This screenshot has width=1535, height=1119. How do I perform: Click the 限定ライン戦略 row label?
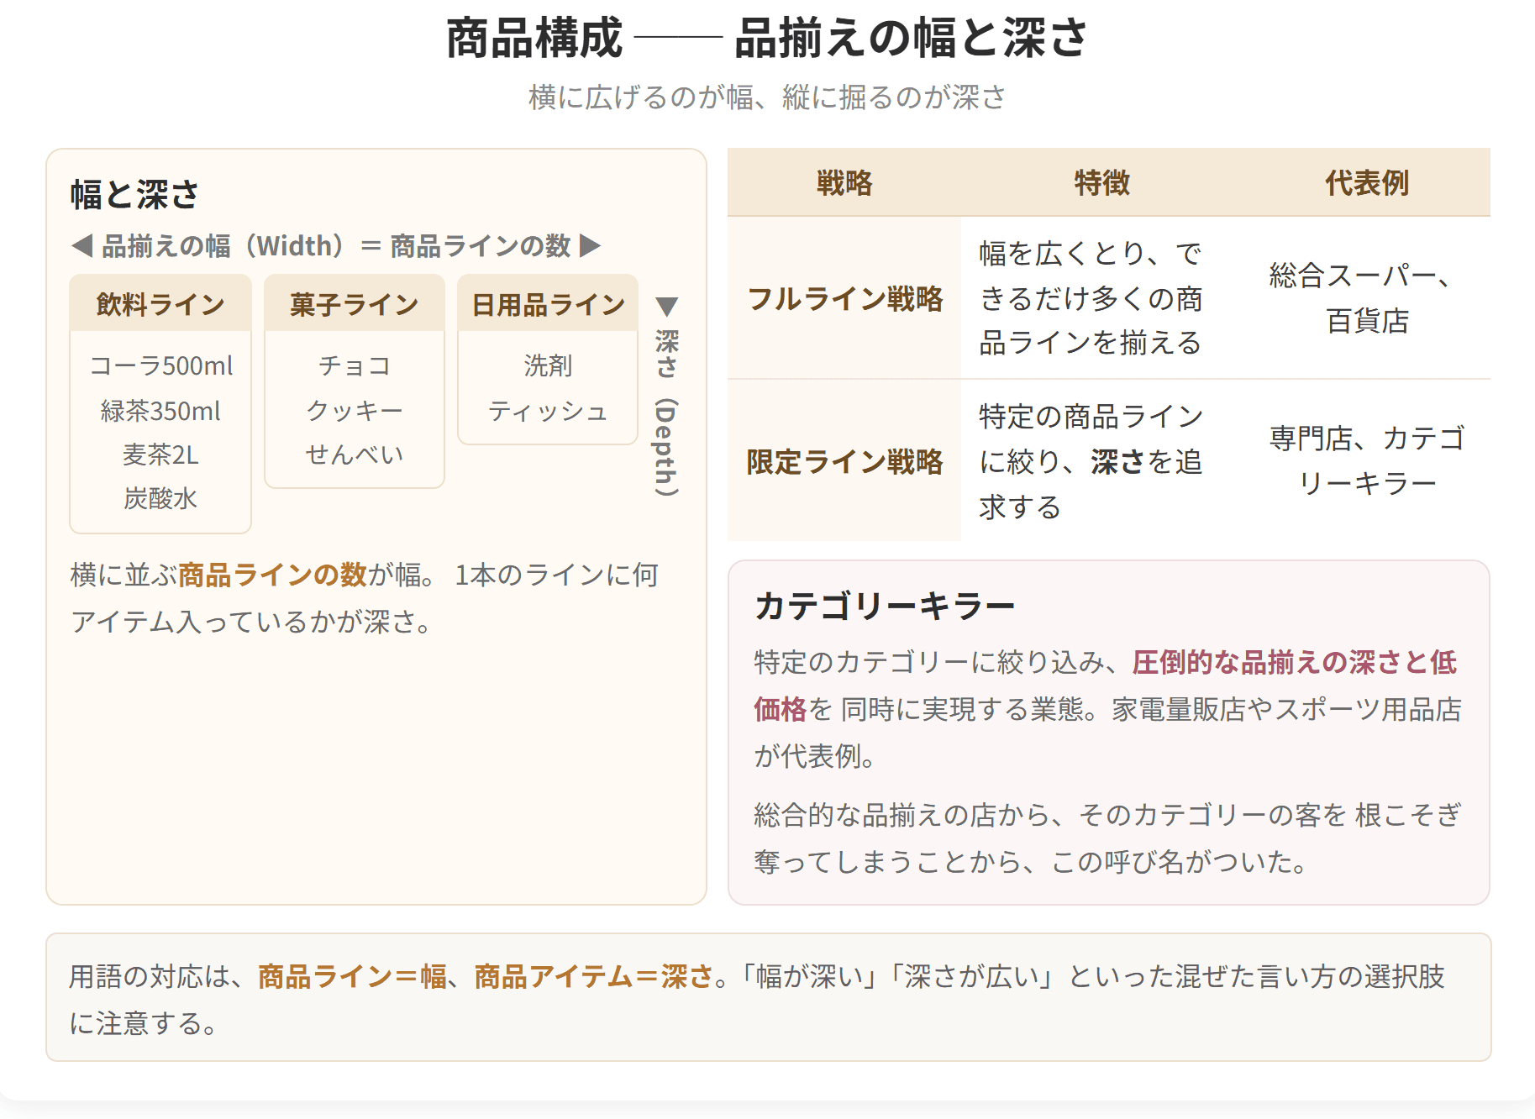pos(844,461)
